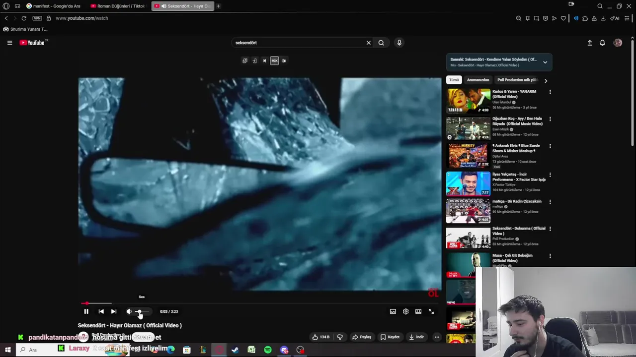Open Ankaralı Elvis Blue Suede thumbnail

tap(468, 155)
